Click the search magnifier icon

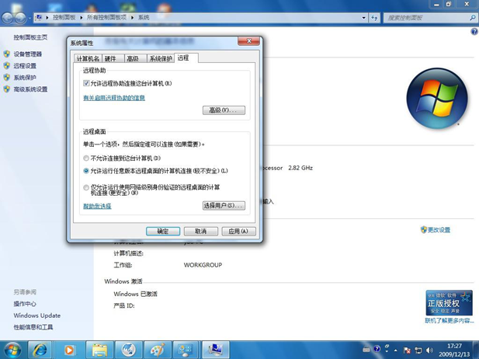[472, 18]
